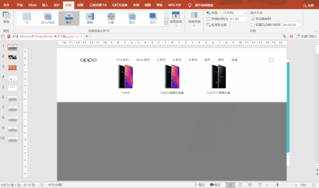Image resolution: width=319 pixels, height=188 pixels.
Task: Select slide 3 thumbnail in the panel
Action: 12,67
